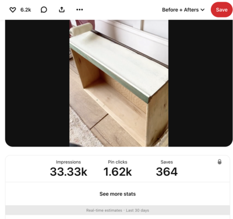Click the Impressions label

(x=68, y=162)
